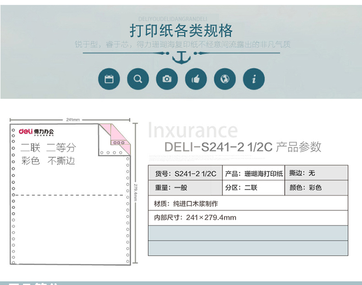Click the text 彩色 on the paper

point(30,161)
